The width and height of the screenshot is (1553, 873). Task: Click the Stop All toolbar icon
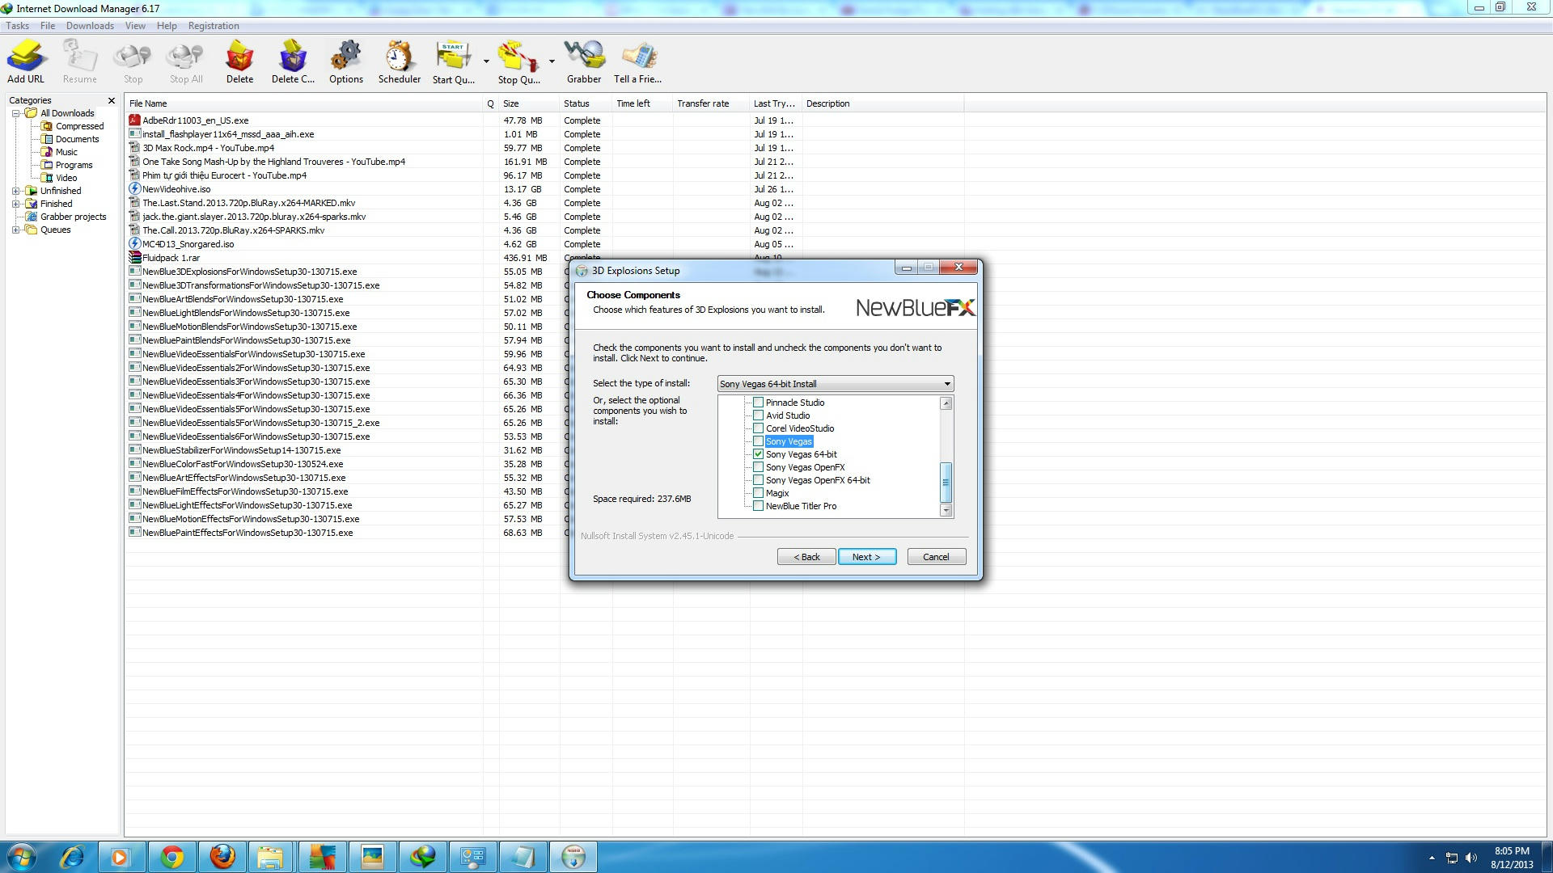[185, 61]
